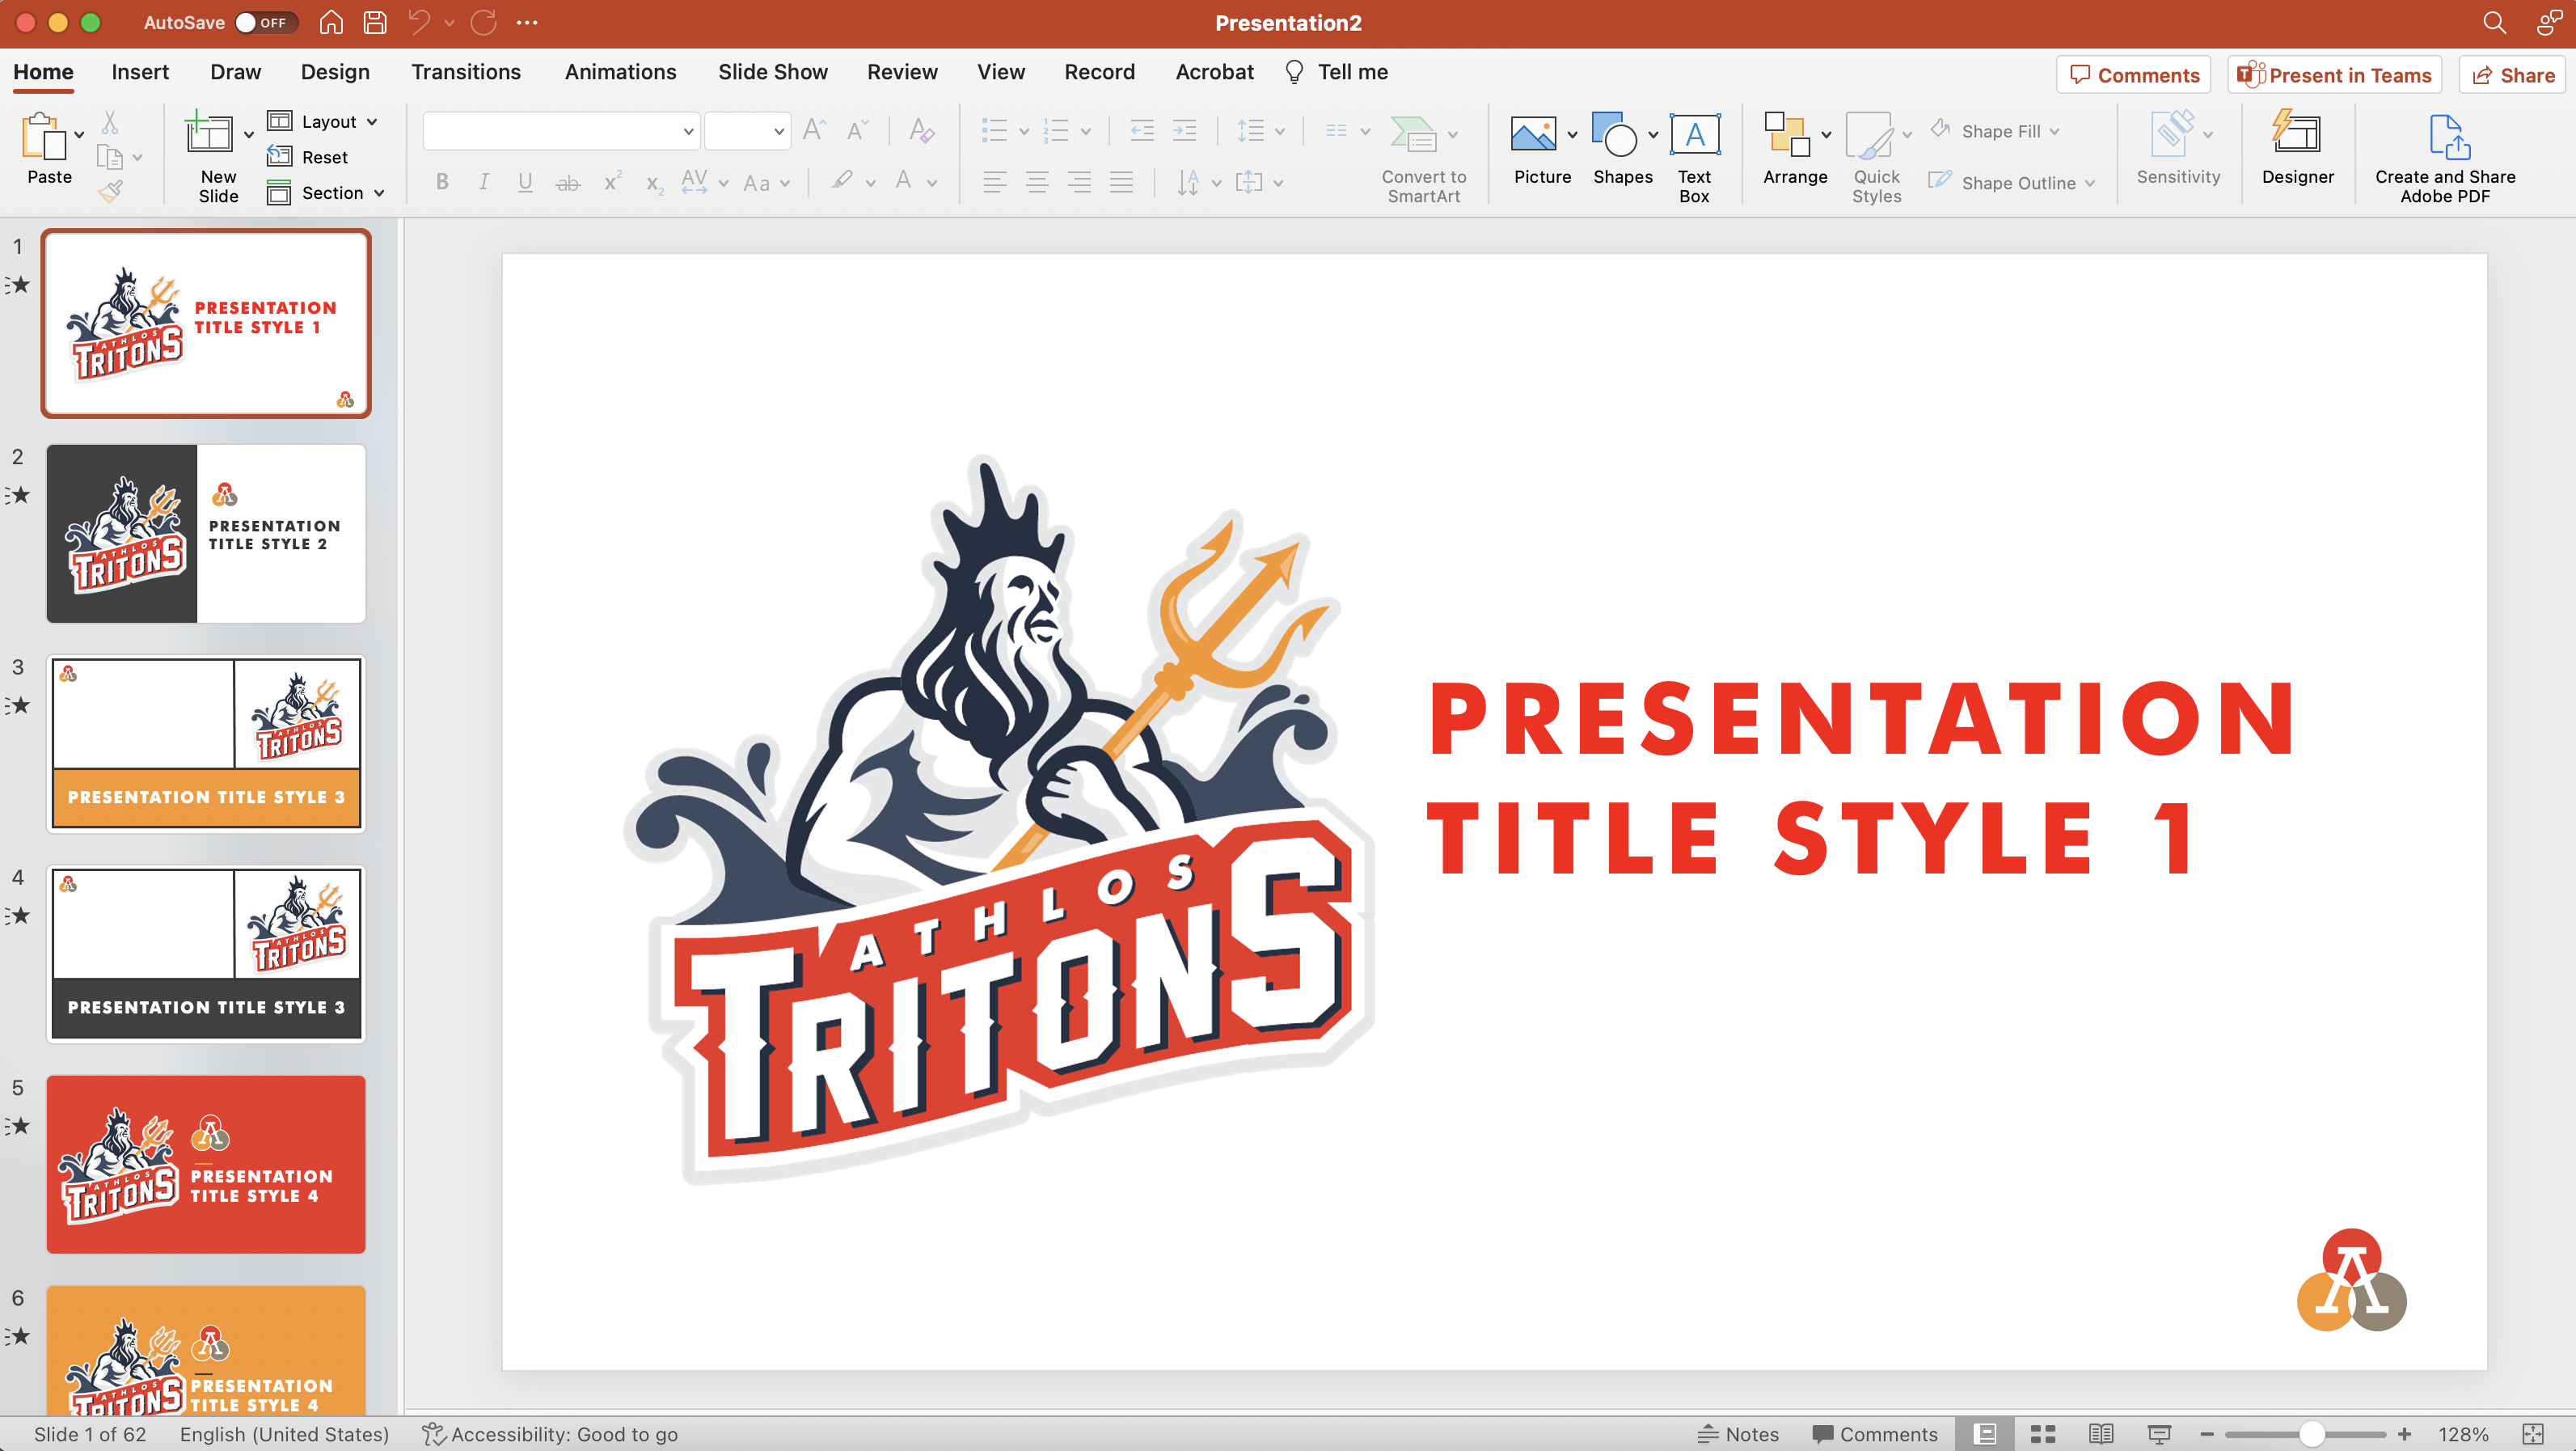Click the Superscript icon
The image size is (2576, 1451).
pos(612,181)
